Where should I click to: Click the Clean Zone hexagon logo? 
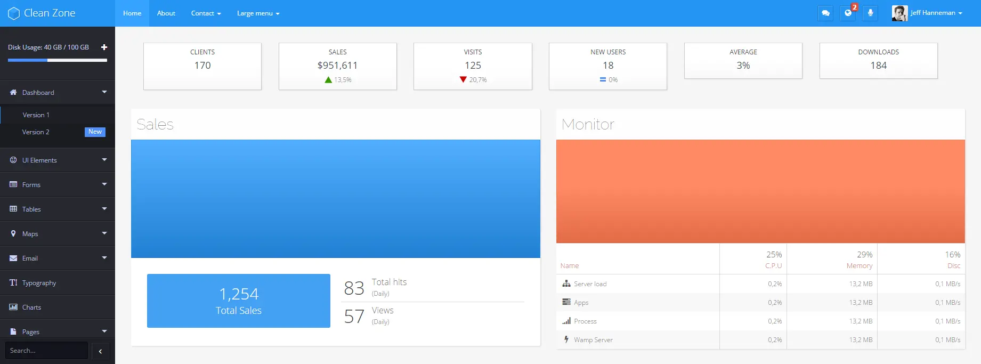pos(14,13)
